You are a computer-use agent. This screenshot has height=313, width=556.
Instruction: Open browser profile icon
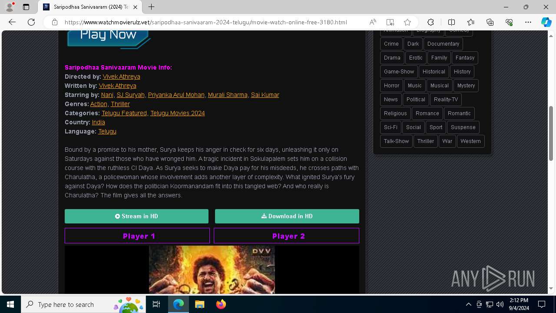point(10,7)
